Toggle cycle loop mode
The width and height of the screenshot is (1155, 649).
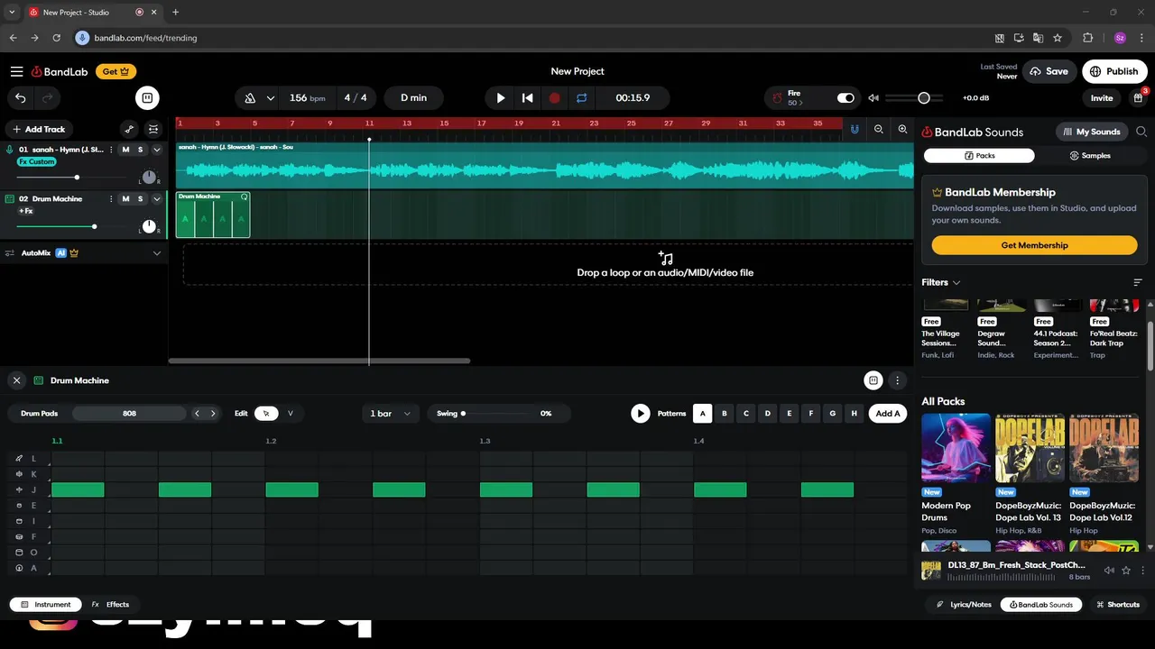click(582, 97)
